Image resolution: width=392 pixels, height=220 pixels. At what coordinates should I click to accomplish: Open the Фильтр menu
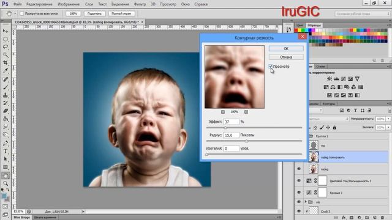[x=140, y=4]
